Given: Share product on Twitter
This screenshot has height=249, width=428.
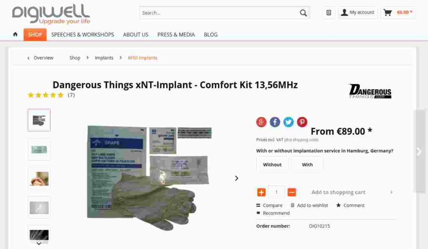Looking at the screenshot, I should tap(288, 122).
